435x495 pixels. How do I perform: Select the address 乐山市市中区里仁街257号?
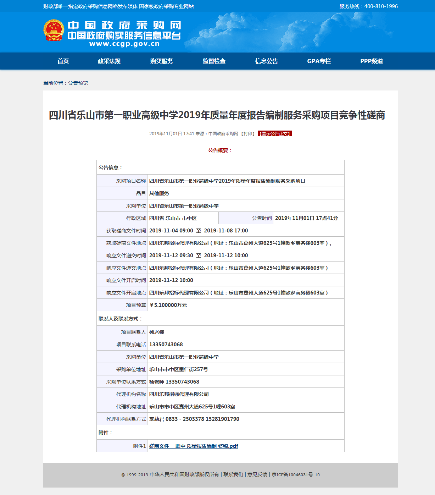click(x=178, y=369)
